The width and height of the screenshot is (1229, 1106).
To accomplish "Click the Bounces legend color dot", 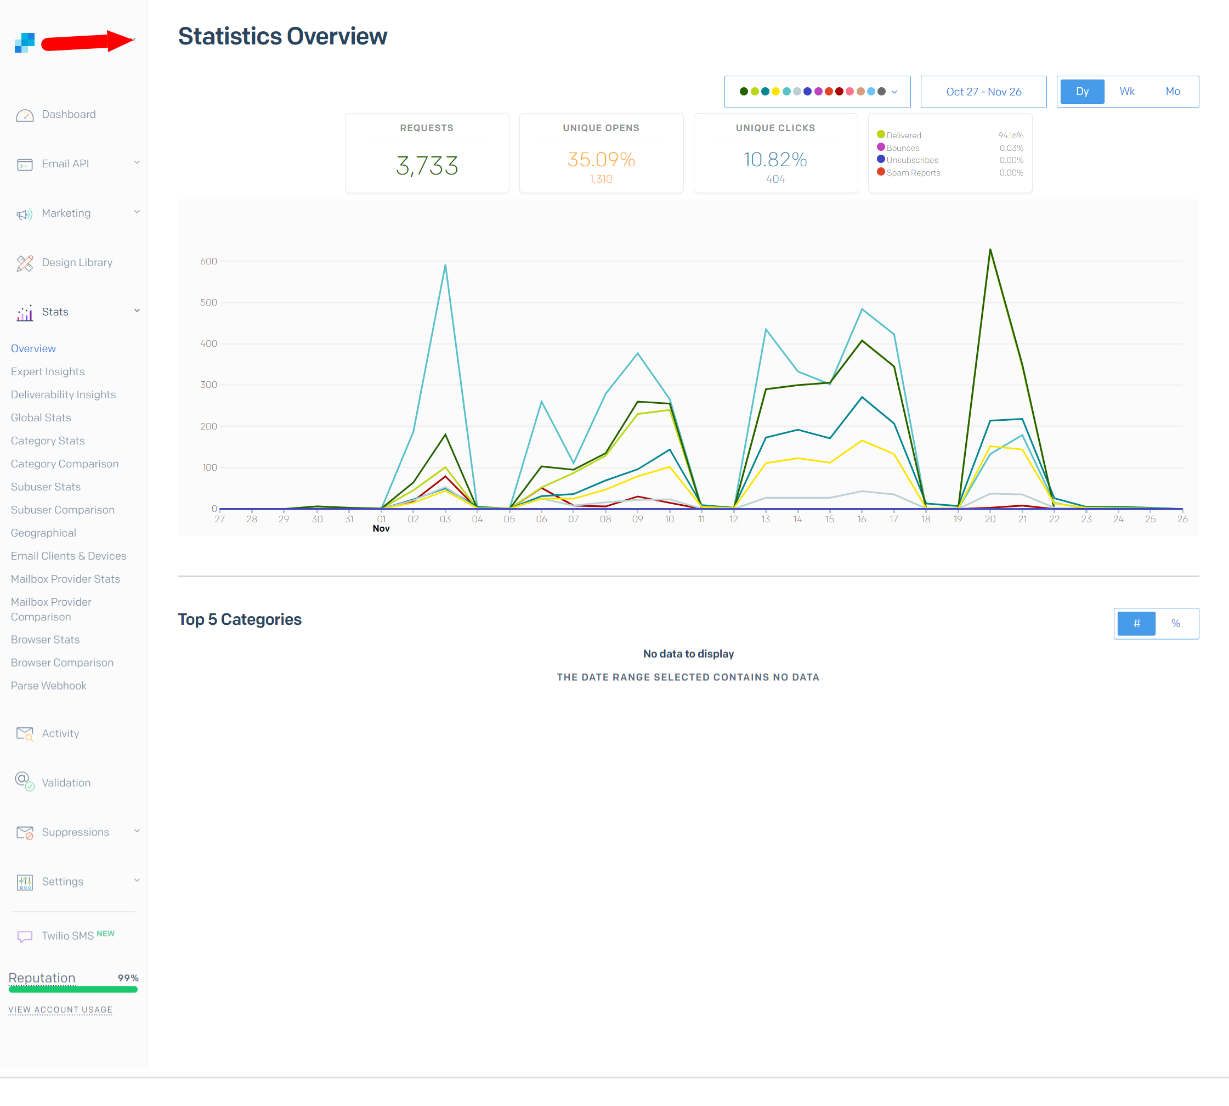I will click(880, 147).
